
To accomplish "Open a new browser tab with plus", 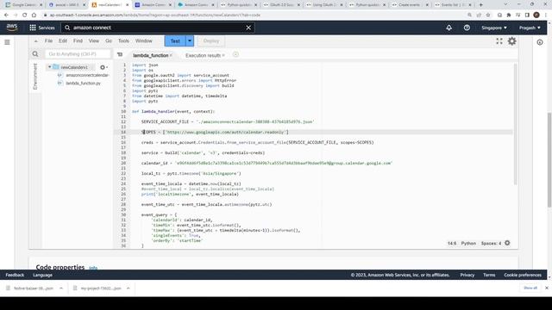I will (x=481, y=5).
